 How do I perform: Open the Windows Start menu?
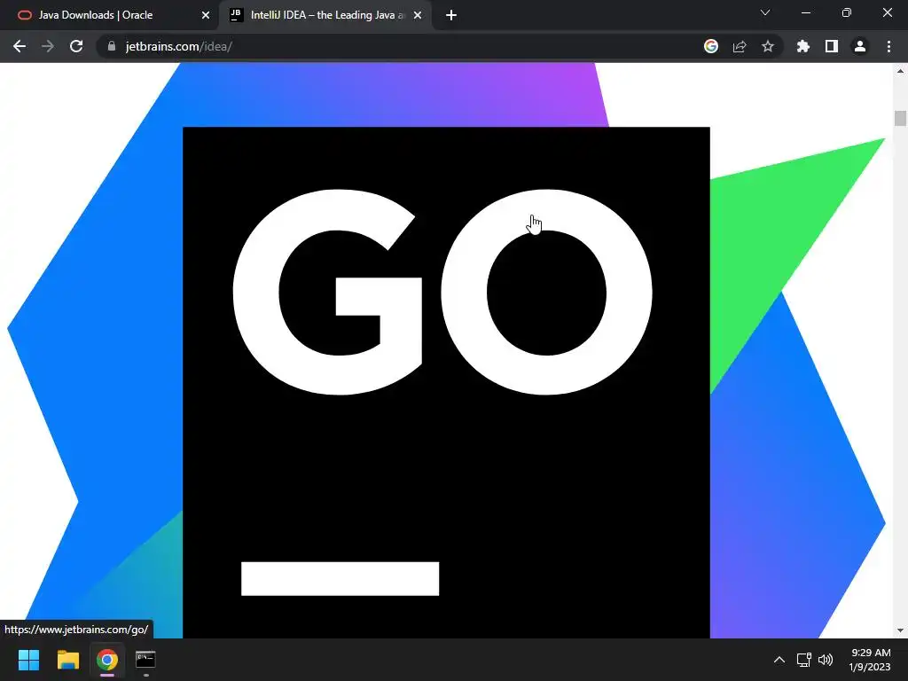pos(28,660)
